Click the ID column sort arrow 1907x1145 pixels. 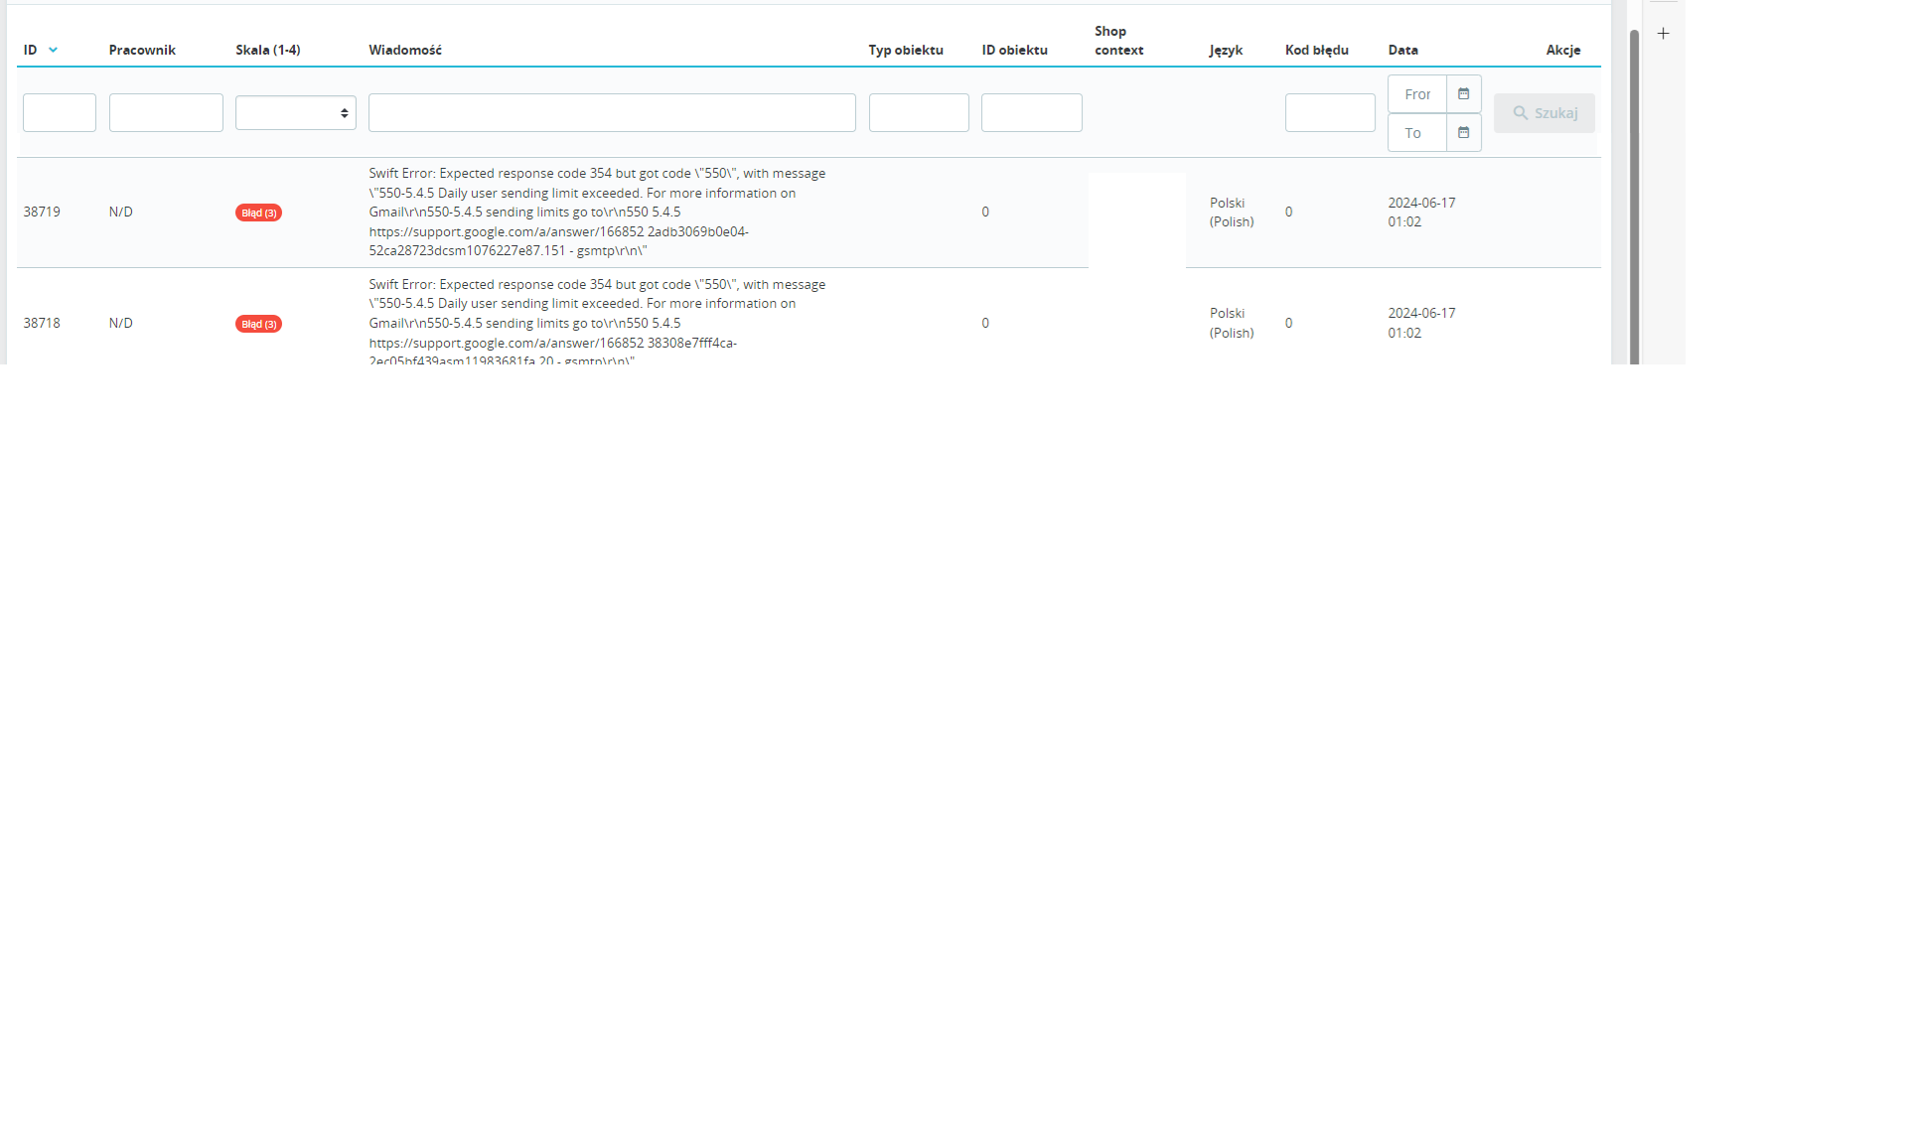53,50
